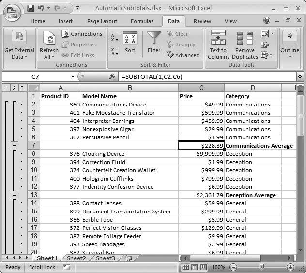Image resolution: width=306 pixels, height=273 pixels.
Task: Click into the formula bar text
Action: click(x=207, y=76)
